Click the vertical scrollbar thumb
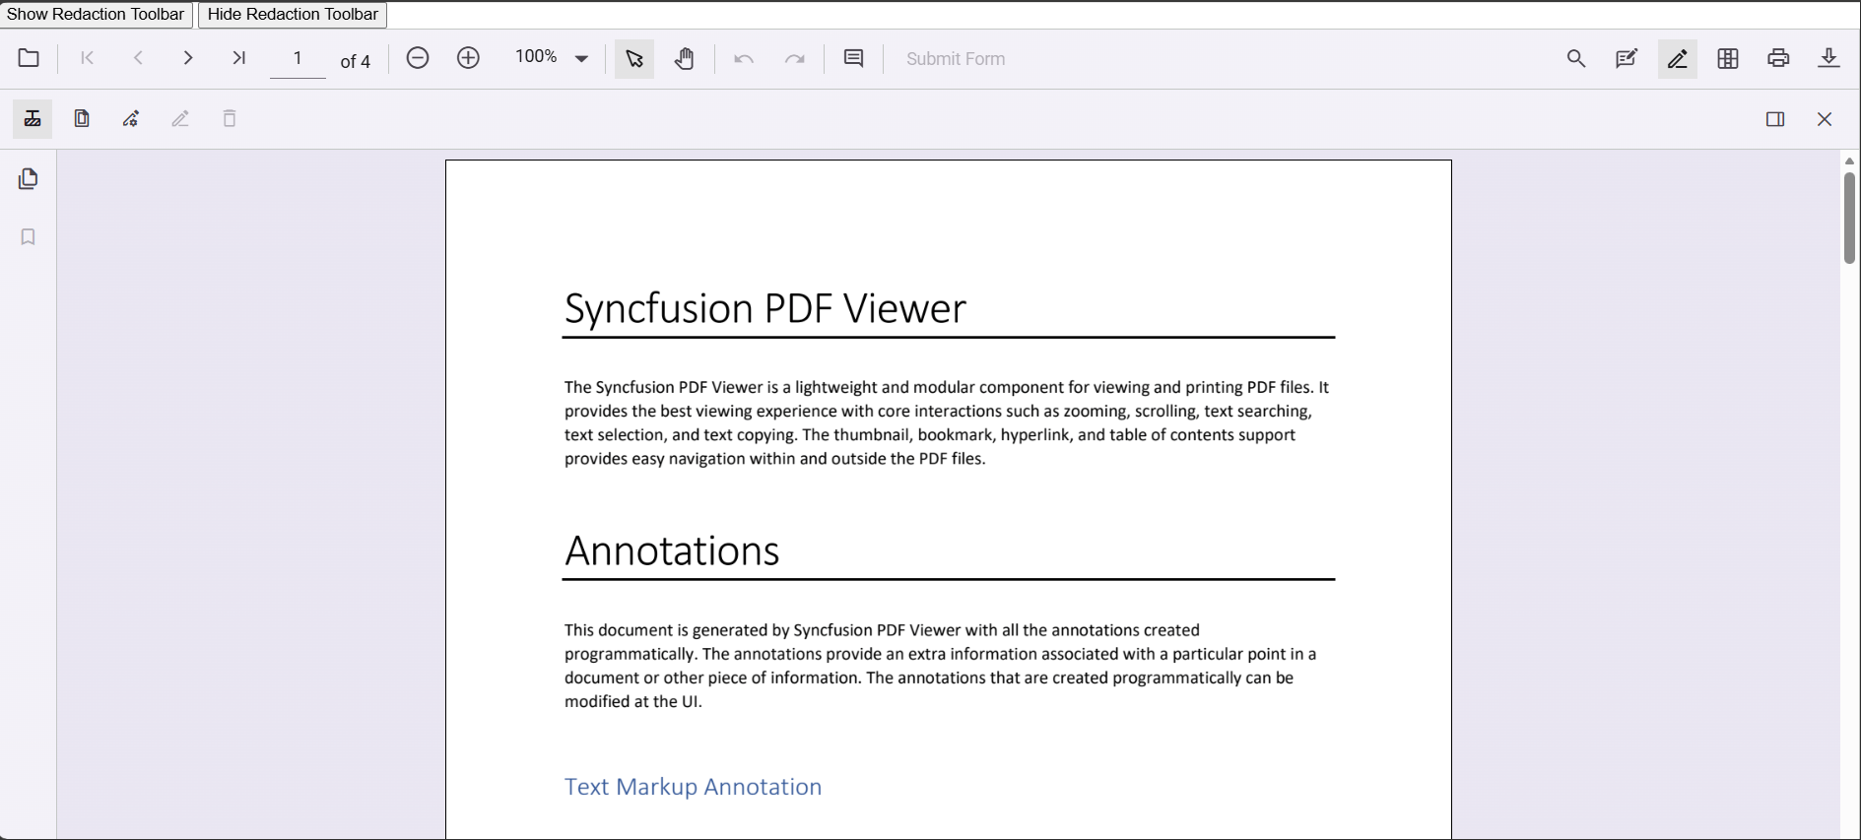The width and height of the screenshot is (1861, 840). [1849, 218]
